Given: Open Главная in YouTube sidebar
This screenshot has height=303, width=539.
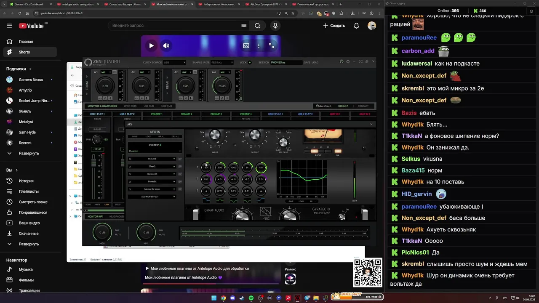Looking at the screenshot, I should pos(29,42).
